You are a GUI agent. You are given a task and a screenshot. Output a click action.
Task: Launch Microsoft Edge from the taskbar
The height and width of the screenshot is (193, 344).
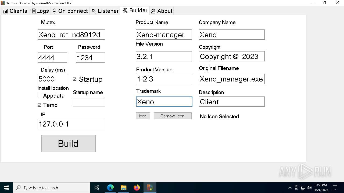coord(110,188)
